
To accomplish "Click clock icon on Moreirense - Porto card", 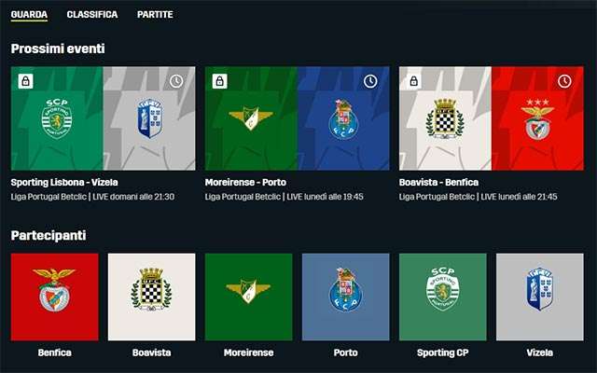I will (370, 81).
